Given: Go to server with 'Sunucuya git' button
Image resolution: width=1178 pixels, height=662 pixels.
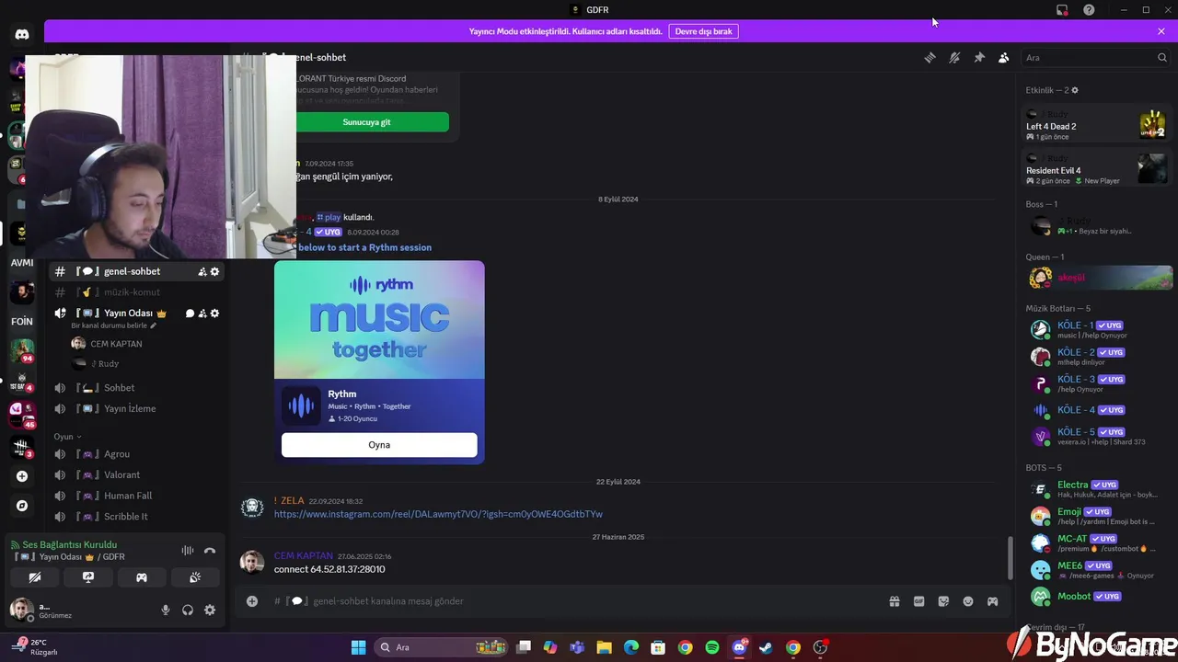Looking at the screenshot, I should pos(366,121).
